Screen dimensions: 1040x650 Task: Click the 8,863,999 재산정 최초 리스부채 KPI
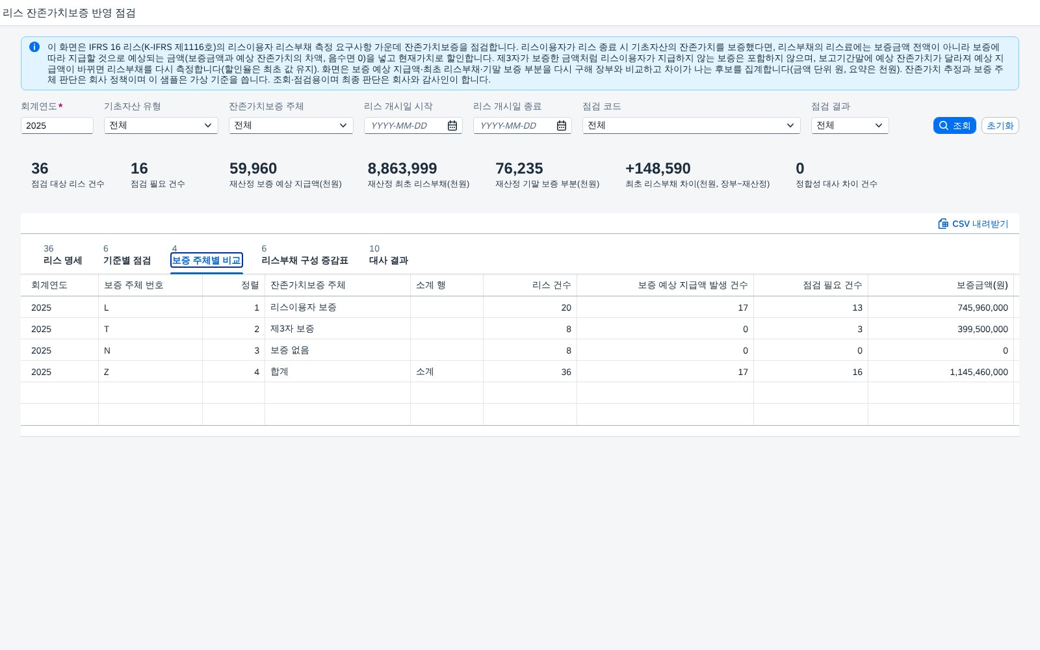click(x=419, y=175)
